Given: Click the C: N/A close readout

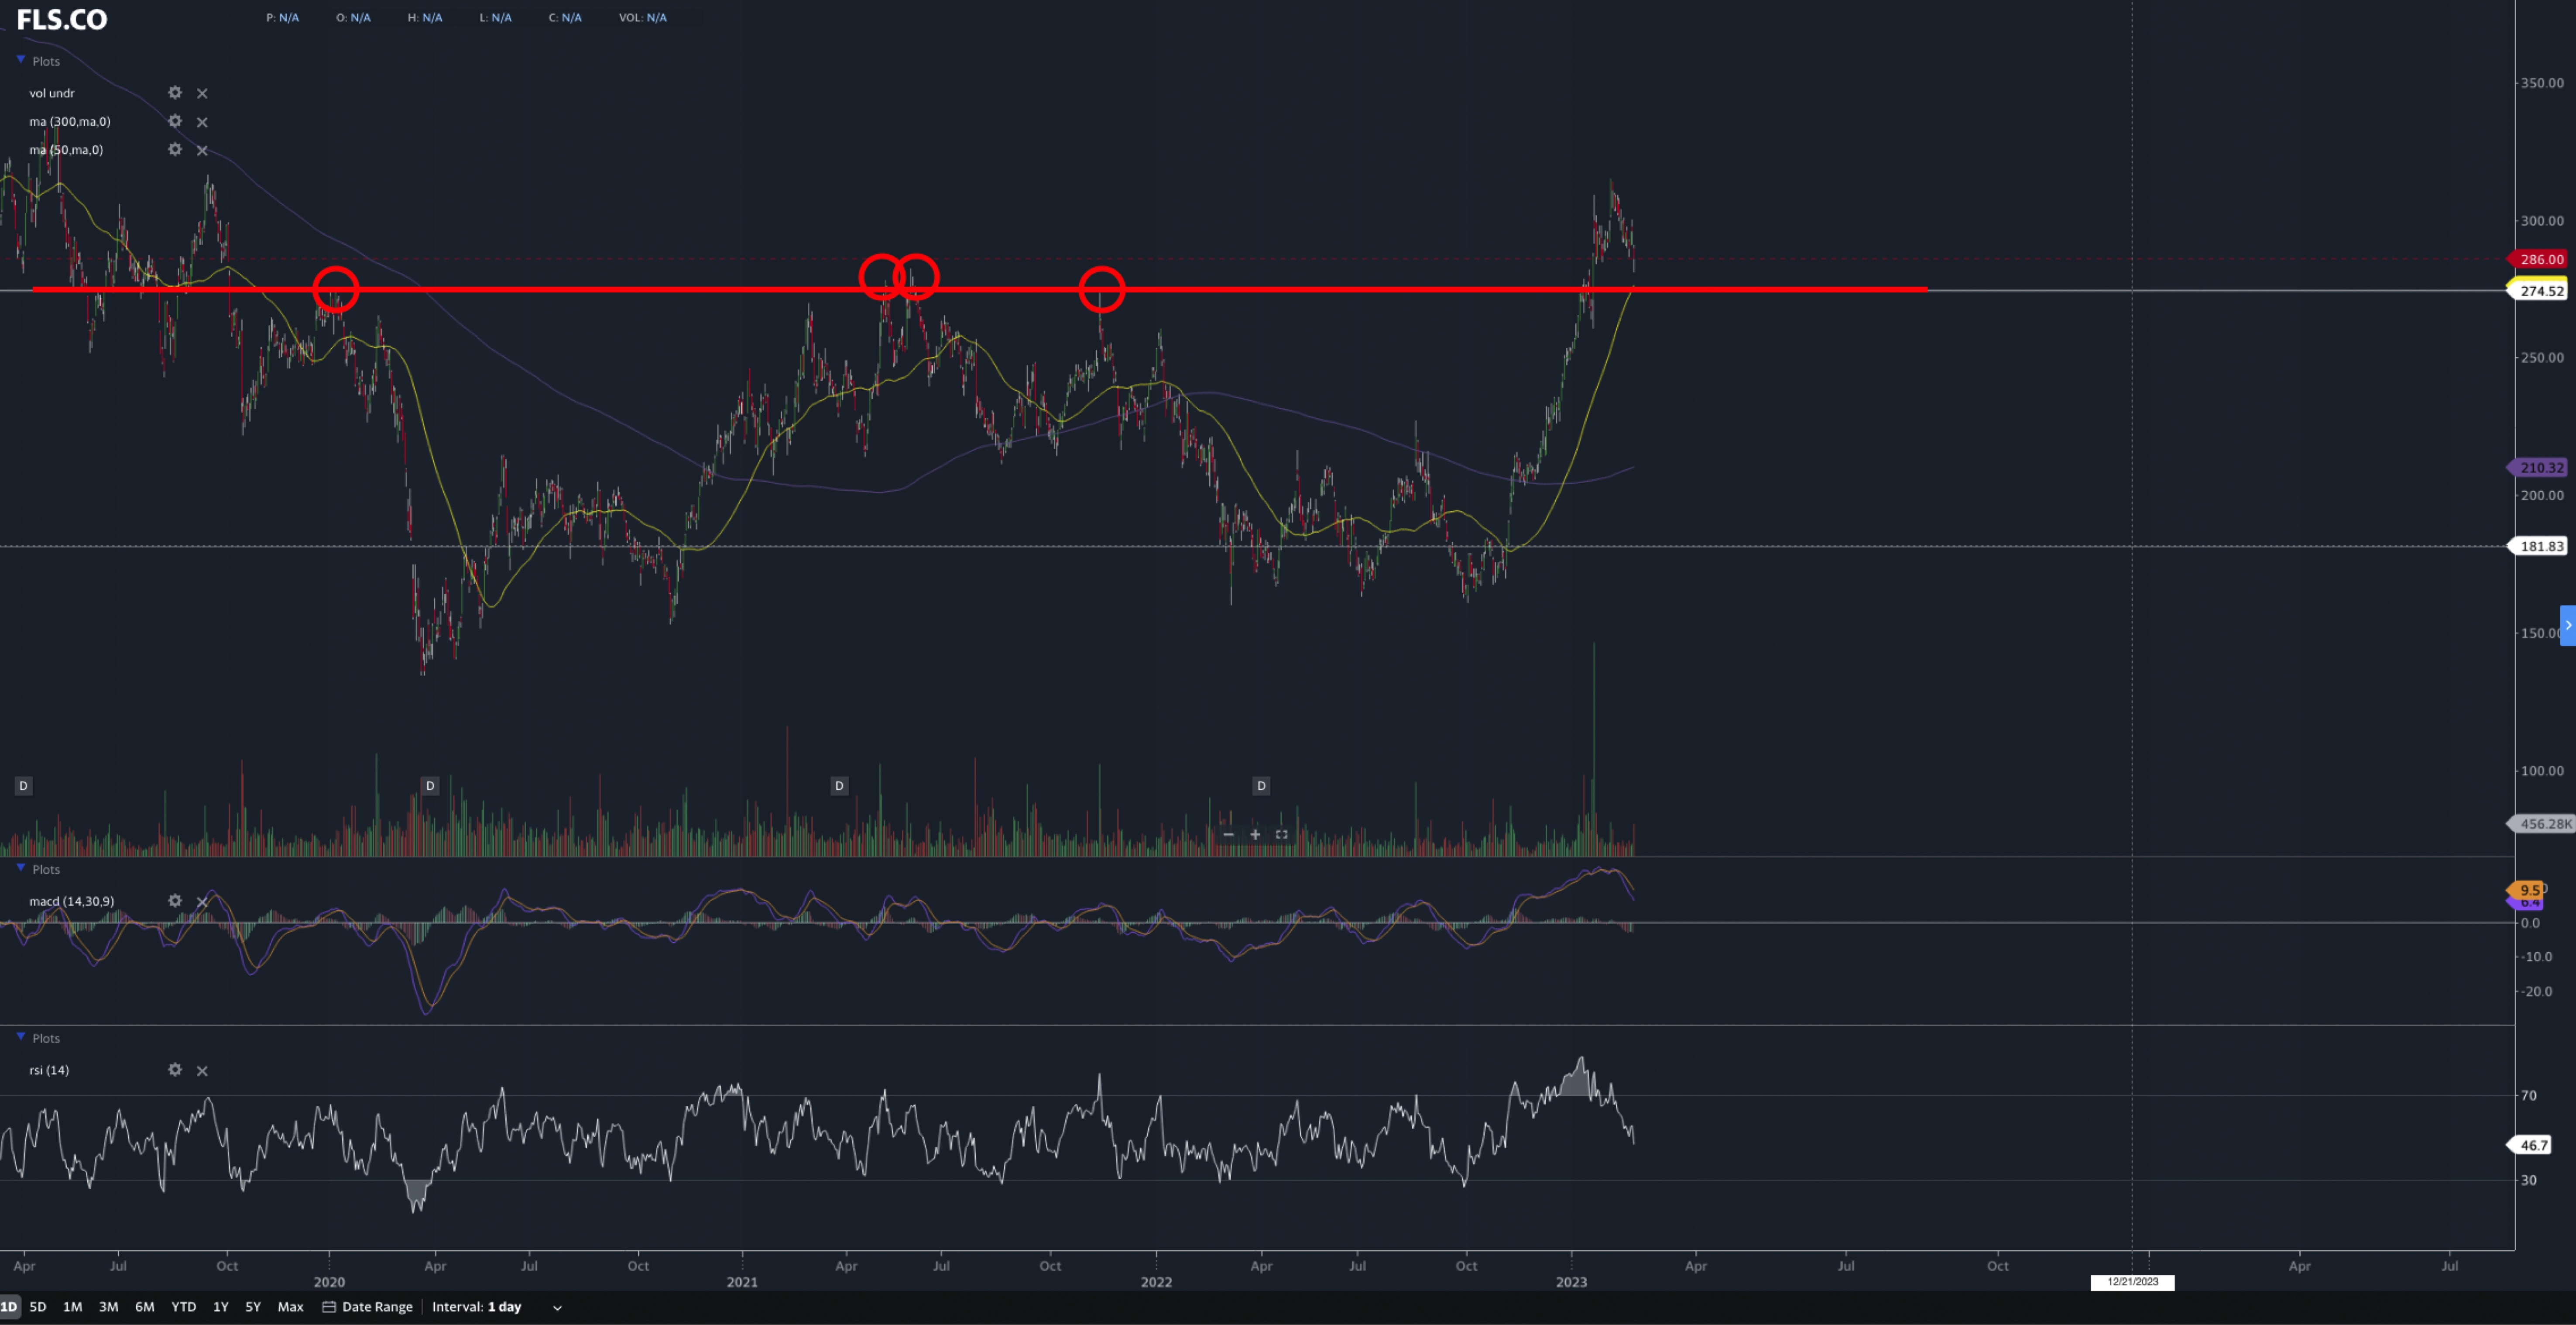Looking at the screenshot, I should (565, 17).
